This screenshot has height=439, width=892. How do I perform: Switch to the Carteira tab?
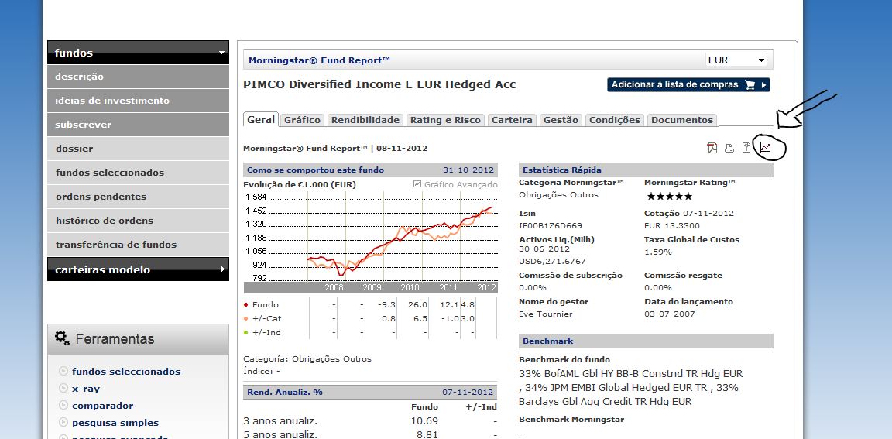pos(512,120)
